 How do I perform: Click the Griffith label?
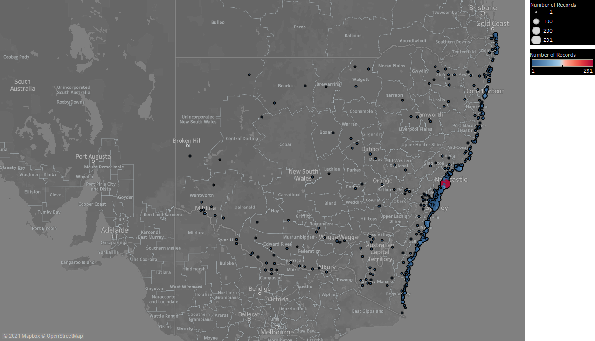click(303, 216)
